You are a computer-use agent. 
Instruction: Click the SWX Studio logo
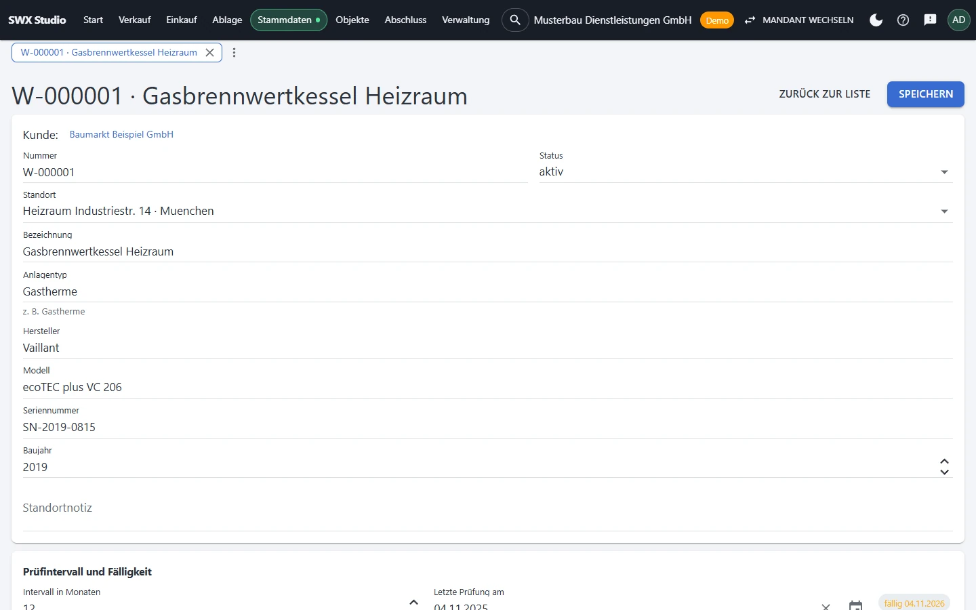click(x=37, y=20)
